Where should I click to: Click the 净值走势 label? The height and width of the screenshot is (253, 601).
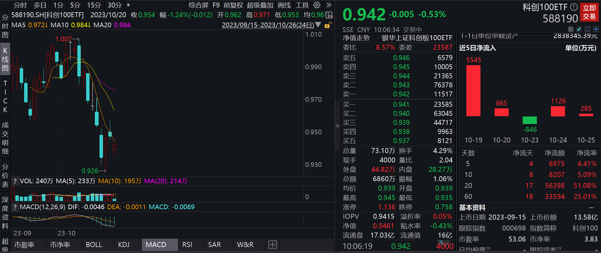[x=356, y=38]
